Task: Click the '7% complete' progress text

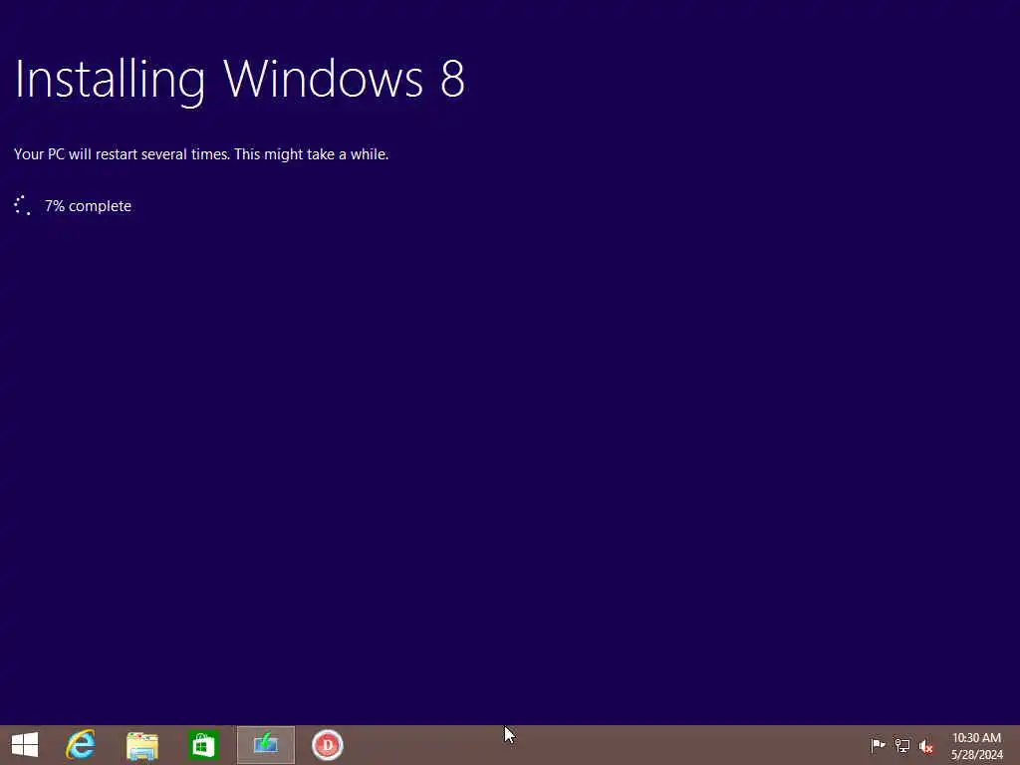Action: tap(88, 206)
